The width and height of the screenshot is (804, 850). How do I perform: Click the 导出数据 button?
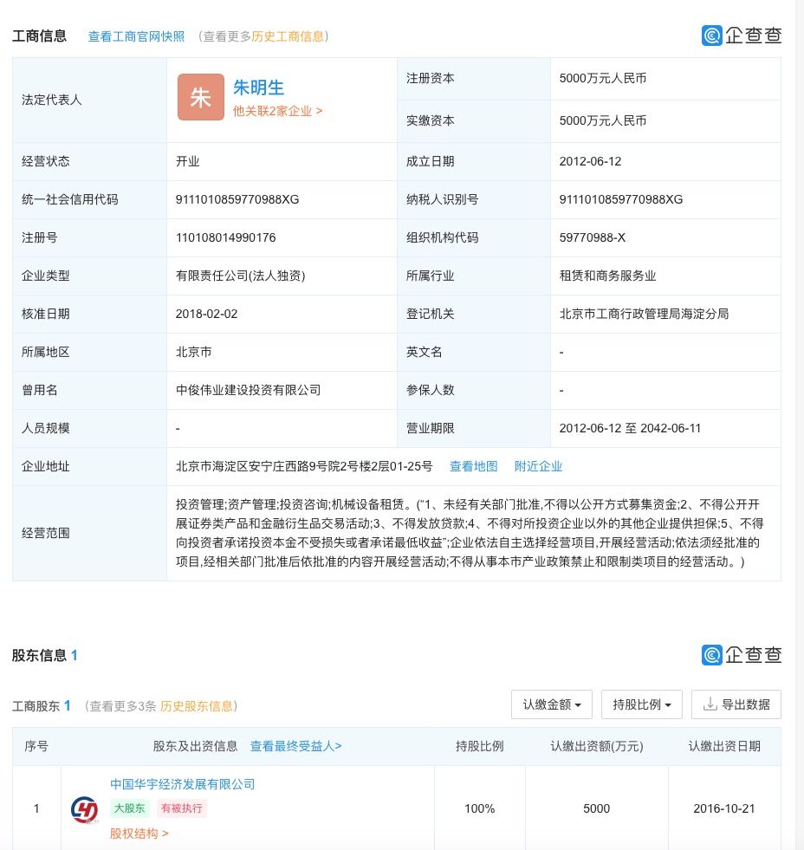click(736, 704)
